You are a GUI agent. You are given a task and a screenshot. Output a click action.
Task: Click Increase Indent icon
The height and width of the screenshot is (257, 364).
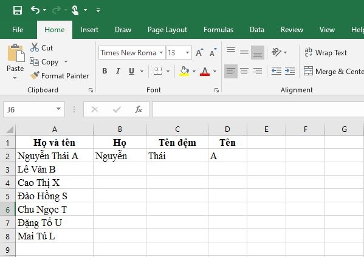coord(290,71)
